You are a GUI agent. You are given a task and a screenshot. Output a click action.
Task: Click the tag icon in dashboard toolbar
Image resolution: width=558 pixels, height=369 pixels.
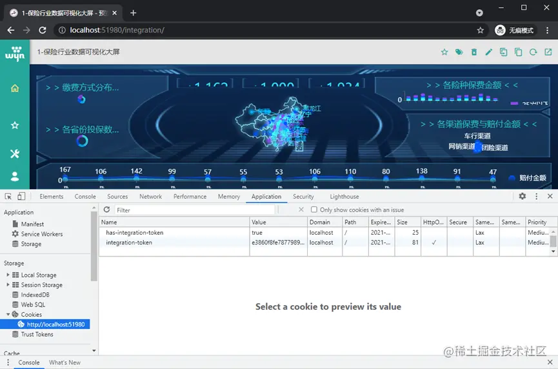pos(459,52)
